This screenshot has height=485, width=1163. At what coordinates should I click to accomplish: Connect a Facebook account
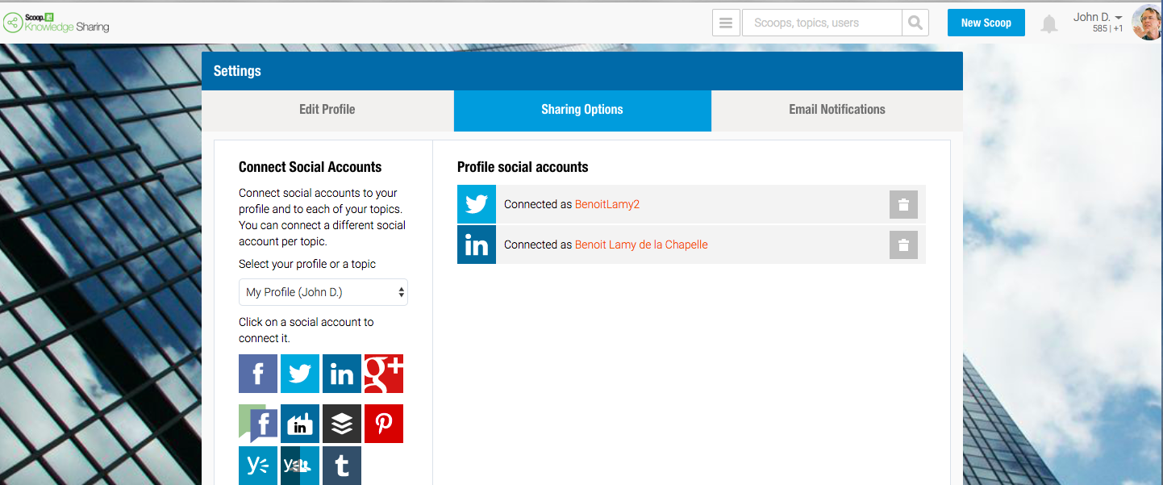pyautogui.click(x=258, y=374)
